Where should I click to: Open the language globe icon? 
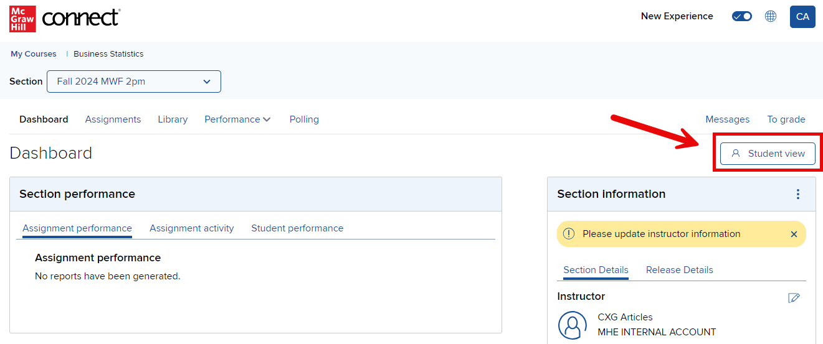point(771,17)
